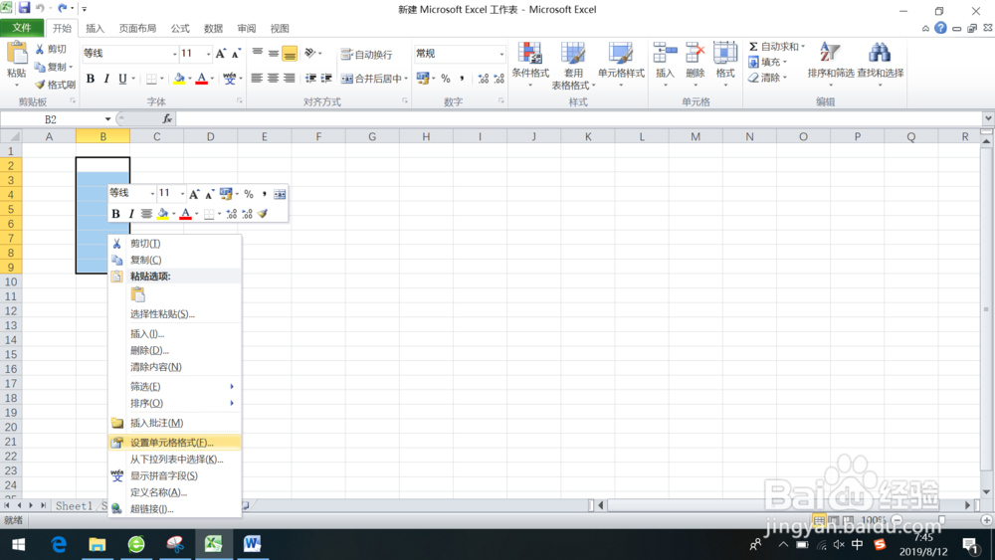Screen dimensions: 995x560
Task: Click the Increase Decimal icon in the ribbon
Action: click(483, 79)
